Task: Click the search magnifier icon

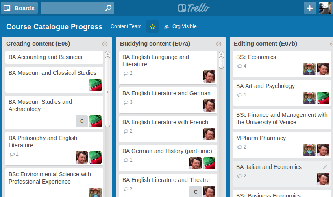Action: tap(108, 8)
